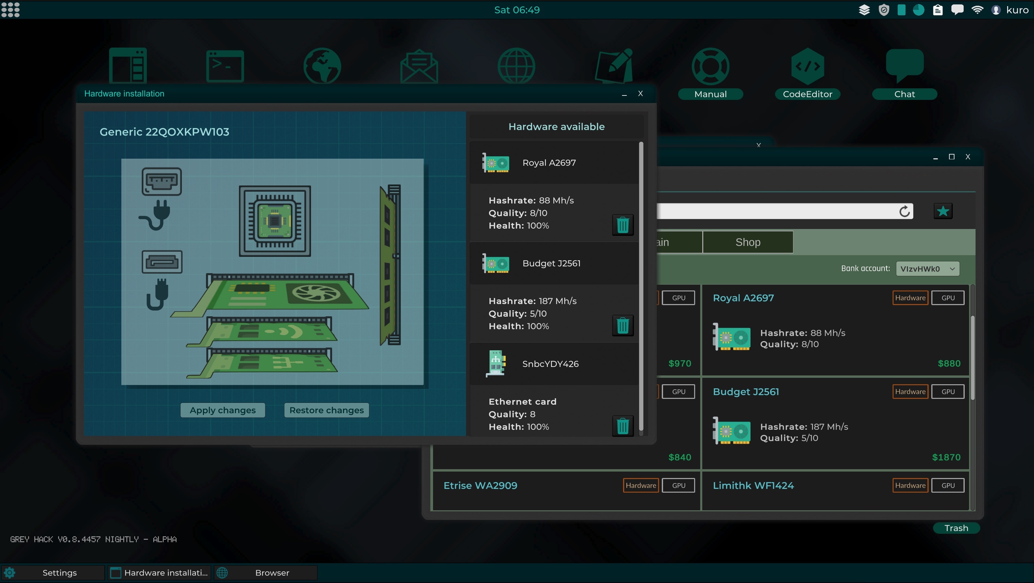The height and width of the screenshot is (583, 1034).
Task: Launch the Manual lifebuoy icon
Action: tap(710, 67)
